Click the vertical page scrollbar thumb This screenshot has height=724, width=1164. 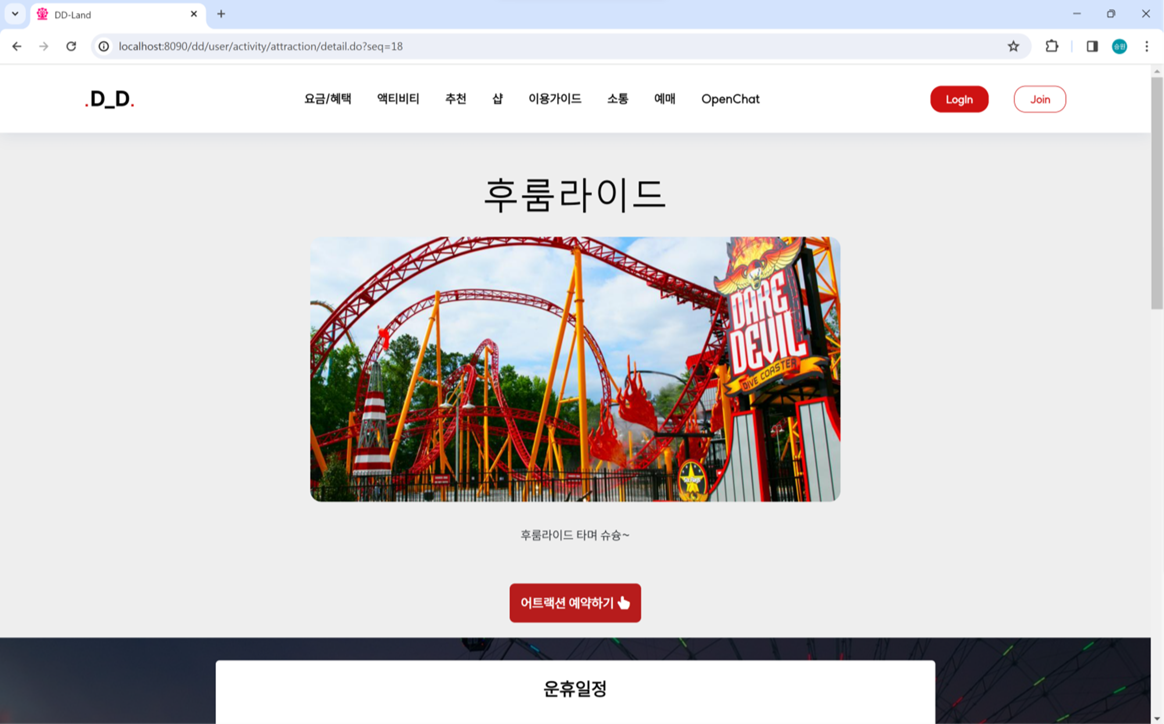[x=1156, y=193]
